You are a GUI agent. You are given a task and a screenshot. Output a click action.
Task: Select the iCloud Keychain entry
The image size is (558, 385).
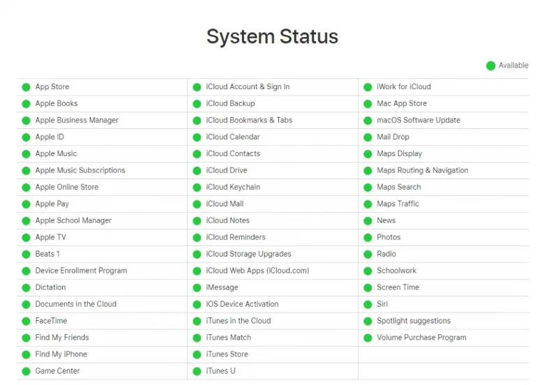pos(233,187)
